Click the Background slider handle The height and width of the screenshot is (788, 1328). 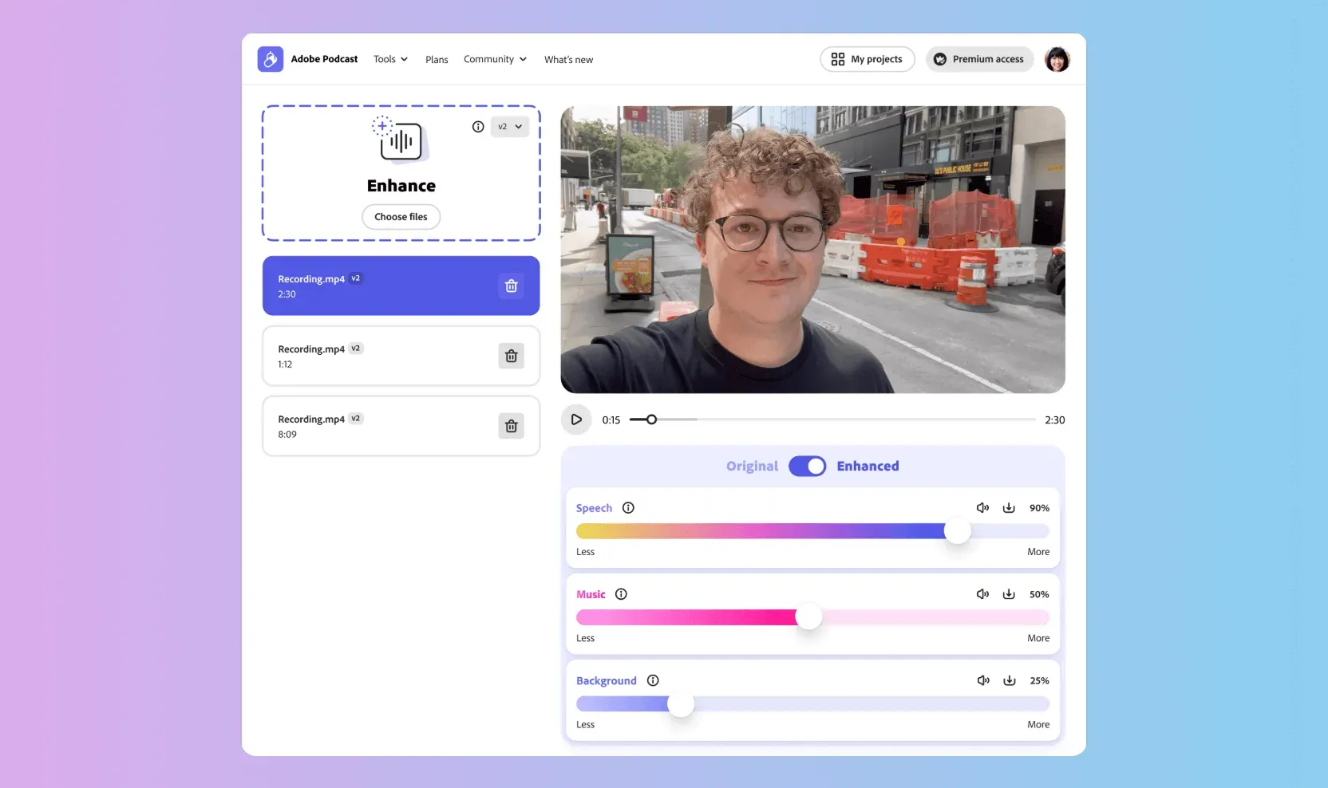681,703
